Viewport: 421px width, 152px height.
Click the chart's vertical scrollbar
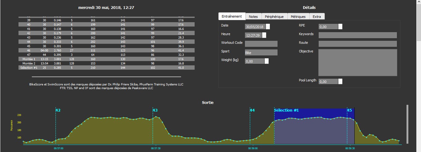(407, 124)
